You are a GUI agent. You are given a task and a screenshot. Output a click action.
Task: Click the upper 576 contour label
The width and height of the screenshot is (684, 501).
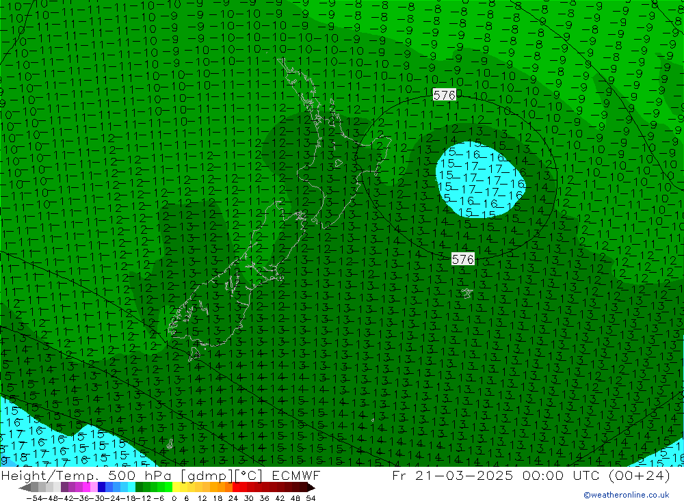[x=444, y=94]
